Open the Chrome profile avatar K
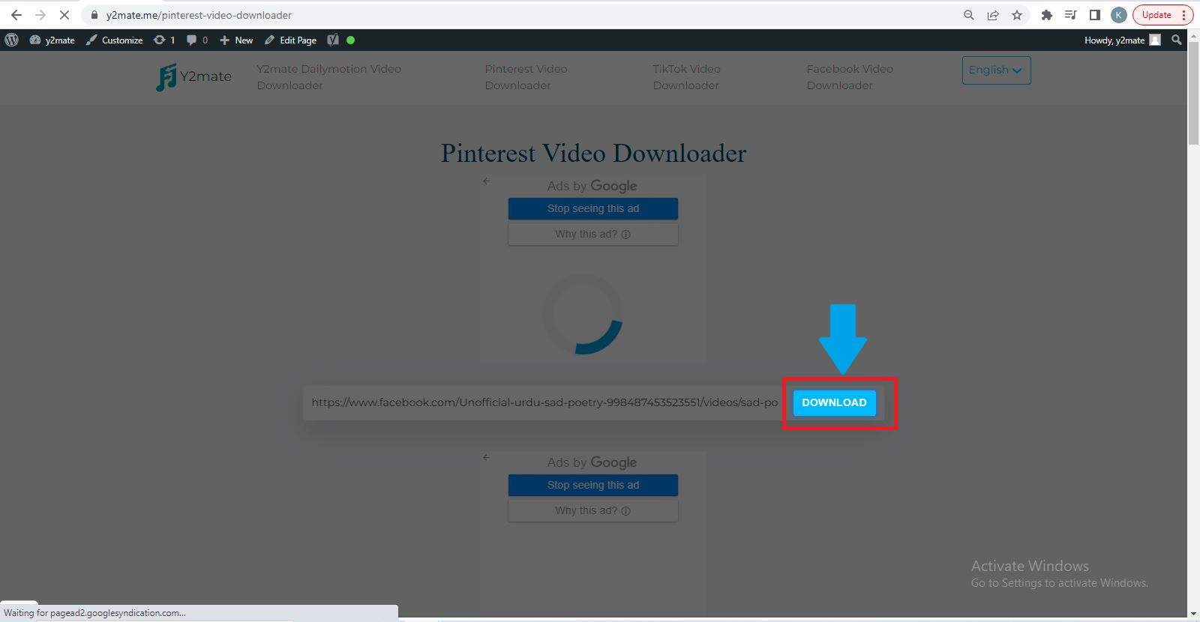This screenshot has height=622, width=1200. (x=1119, y=15)
